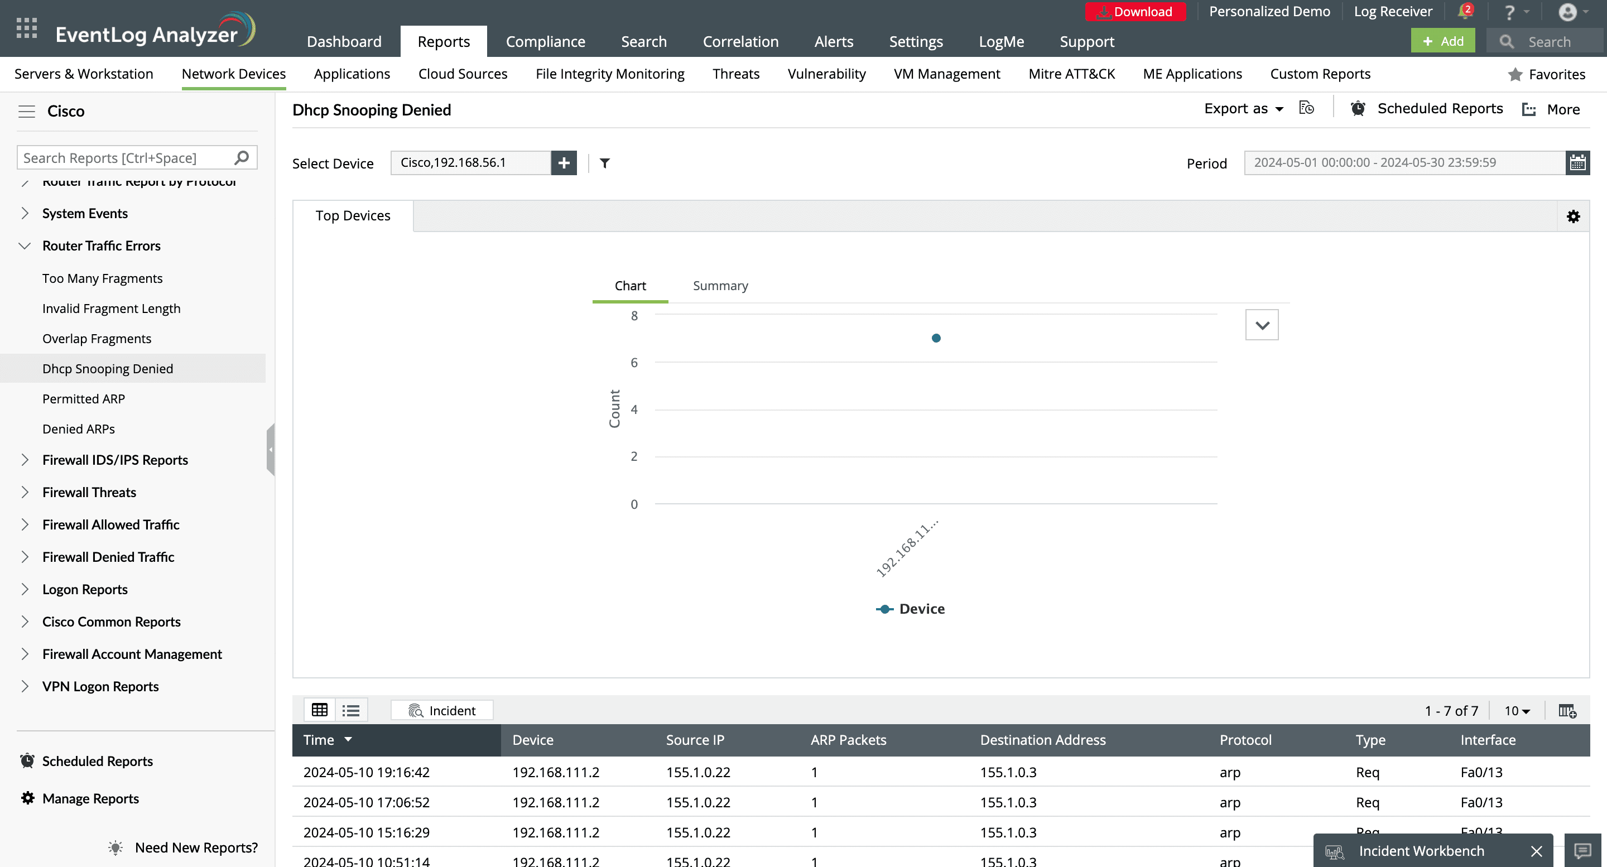
Task: Open the column chooser icon near pagination
Action: point(1568,710)
